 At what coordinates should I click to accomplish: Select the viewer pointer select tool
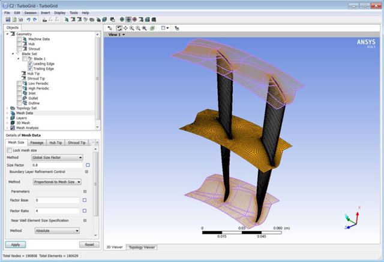(110, 28)
